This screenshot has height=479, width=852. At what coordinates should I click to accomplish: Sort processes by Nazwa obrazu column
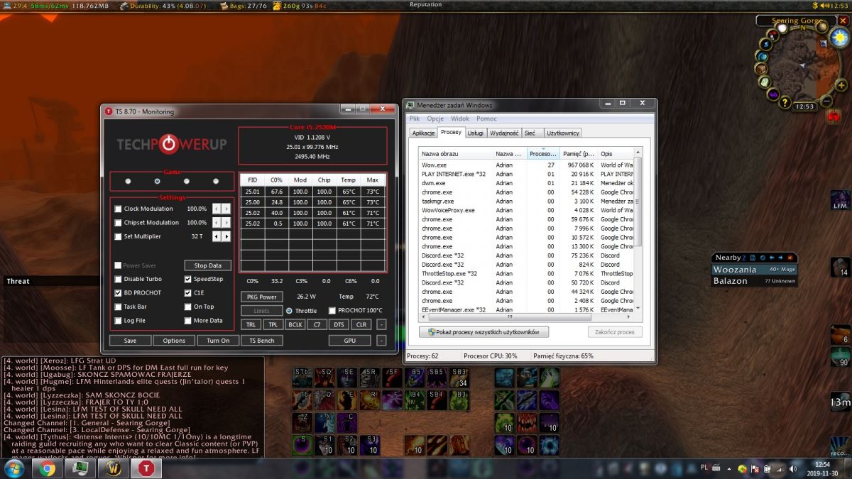[x=456, y=153]
